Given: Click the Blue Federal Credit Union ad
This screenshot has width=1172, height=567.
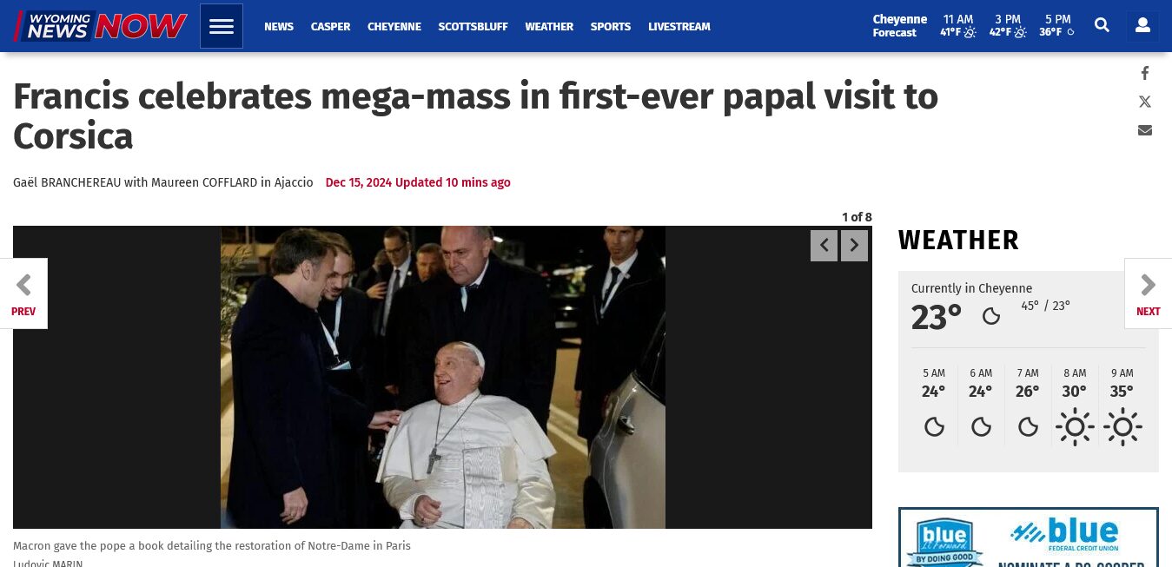Looking at the screenshot, I should click(x=1029, y=537).
